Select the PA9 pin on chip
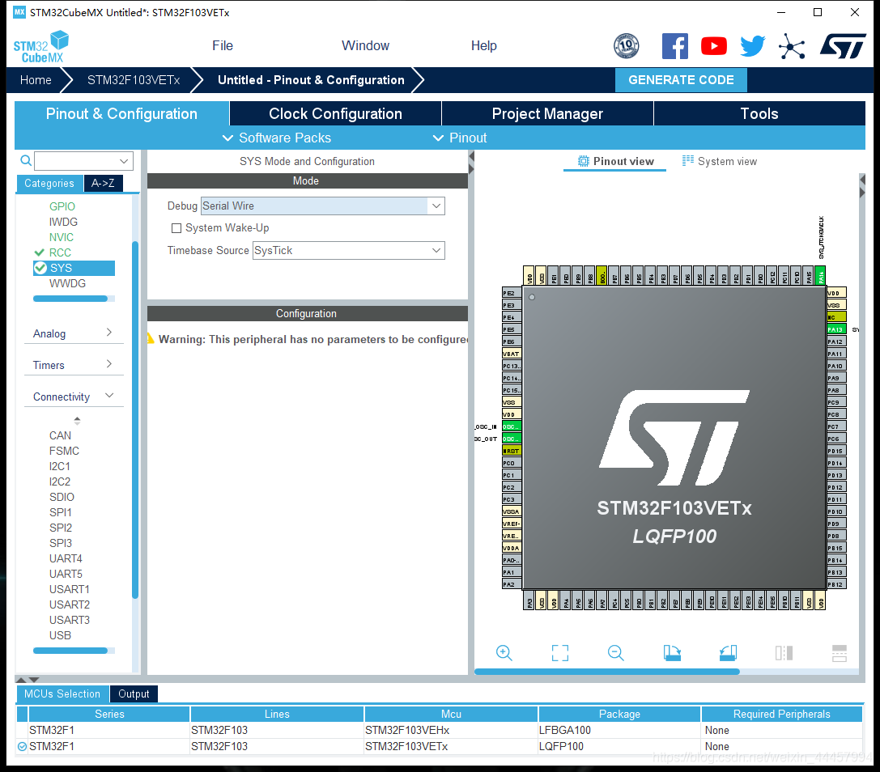The image size is (880, 772). pos(835,378)
